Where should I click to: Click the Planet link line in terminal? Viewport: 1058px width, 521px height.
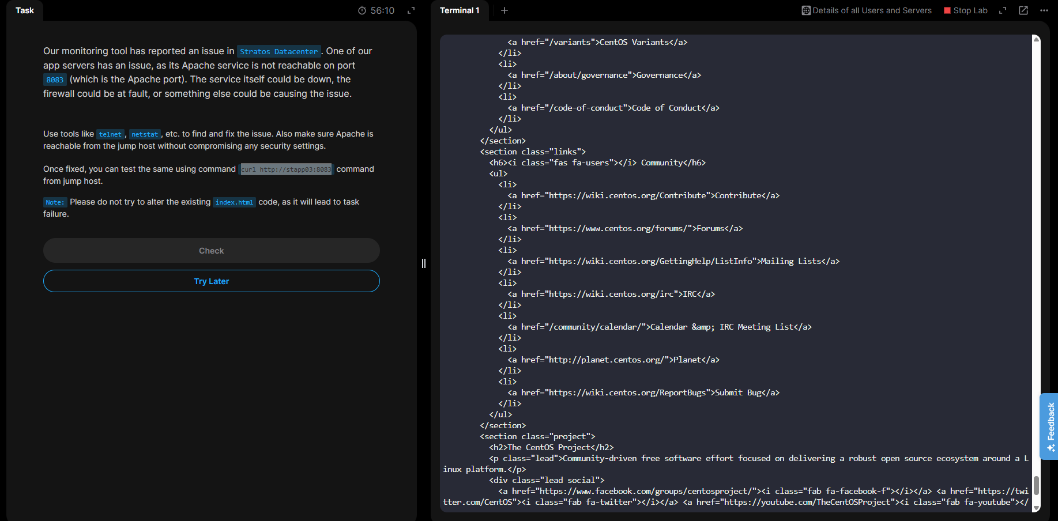(613, 360)
